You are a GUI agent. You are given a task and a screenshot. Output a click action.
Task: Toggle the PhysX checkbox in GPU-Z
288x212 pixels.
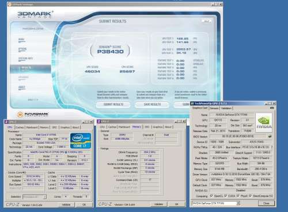(x=238, y=196)
